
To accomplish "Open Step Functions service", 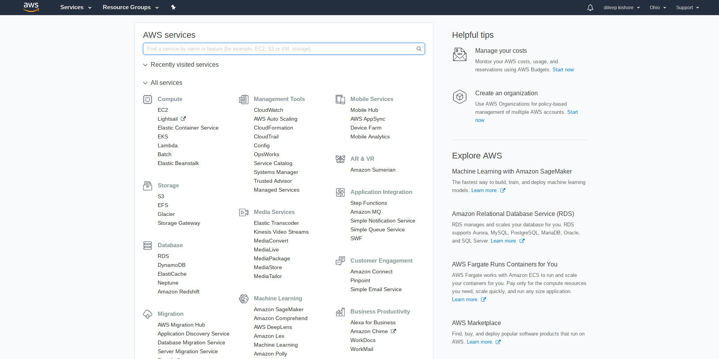I will [x=369, y=203].
